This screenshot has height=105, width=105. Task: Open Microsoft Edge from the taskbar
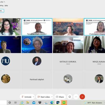coord(52,103)
